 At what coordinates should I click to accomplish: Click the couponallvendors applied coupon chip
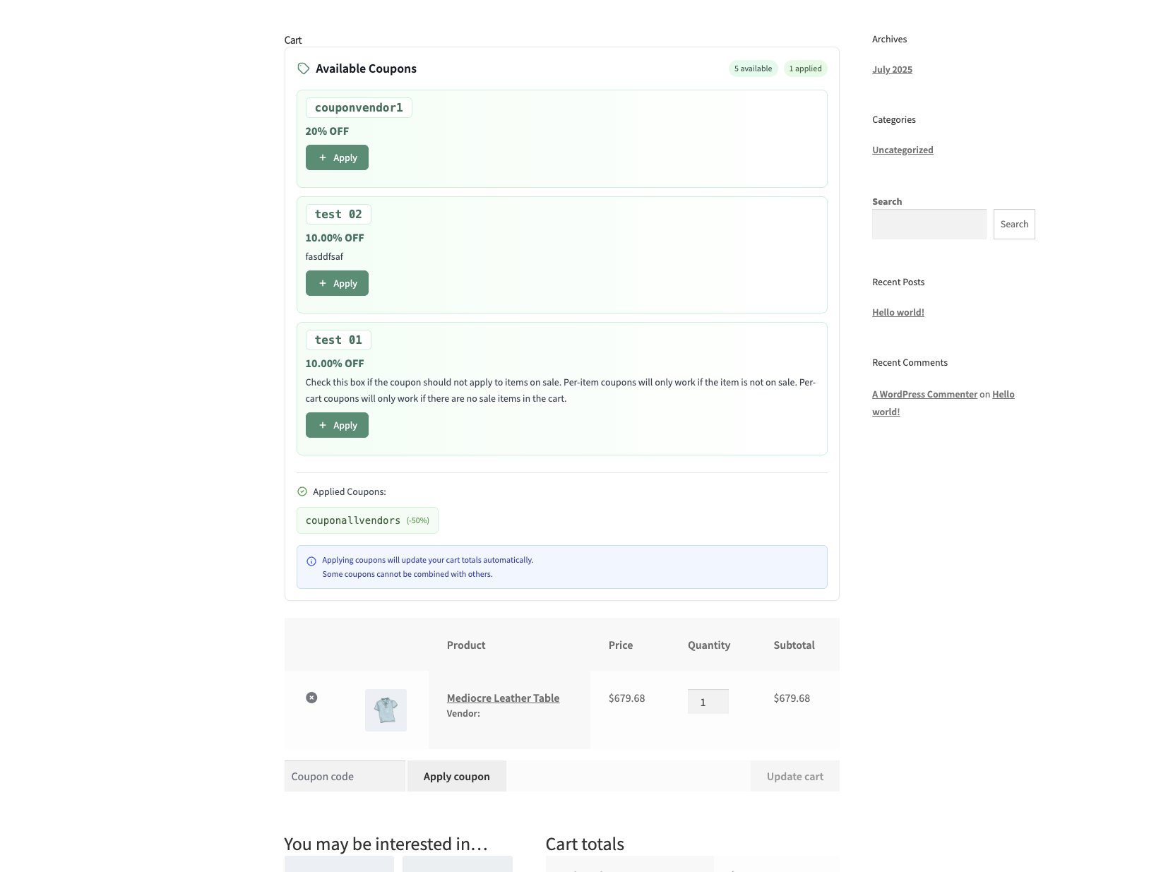(x=367, y=520)
